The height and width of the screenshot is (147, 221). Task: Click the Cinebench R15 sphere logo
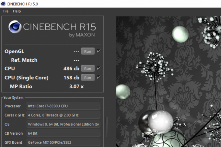coord(15,27)
